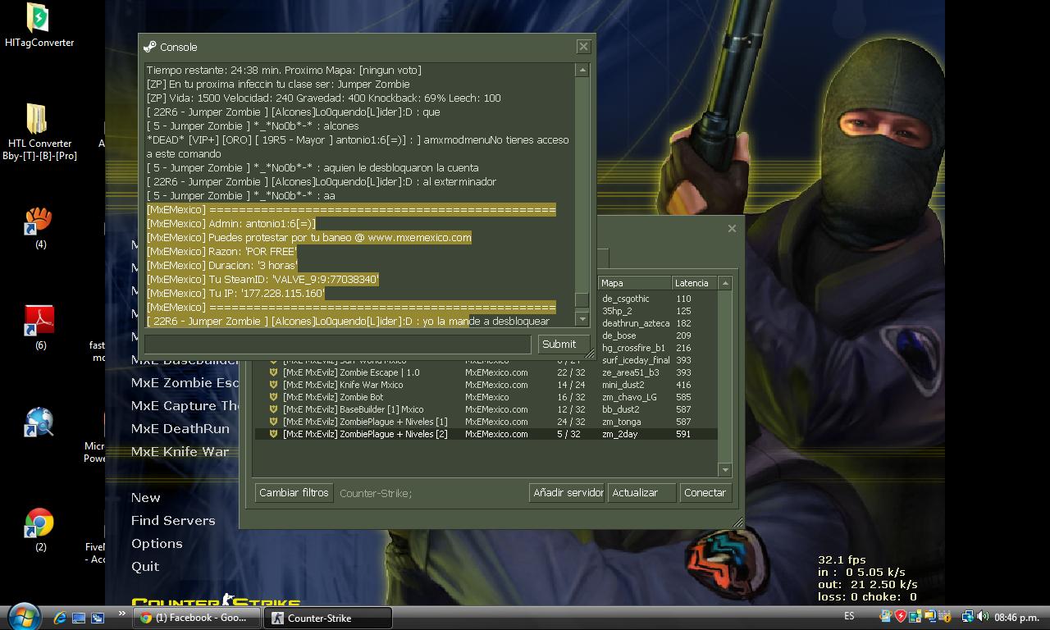Select Quit from the main menu

145,566
